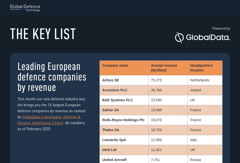Click the Annual revenue column header
This screenshot has width=240, height=163.
tap(164, 68)
